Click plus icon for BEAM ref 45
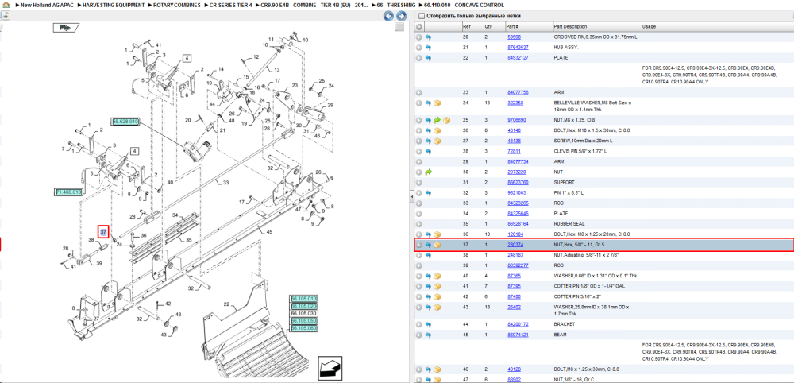The height and width of the screenshot is (383, 794). tap(419, 335)
